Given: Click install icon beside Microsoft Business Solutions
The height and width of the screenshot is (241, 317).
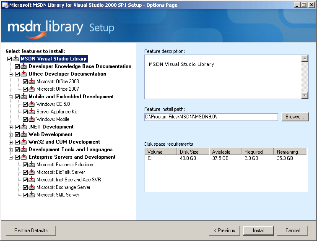Looking at the screenshot, I should click(x=32, y=165).
